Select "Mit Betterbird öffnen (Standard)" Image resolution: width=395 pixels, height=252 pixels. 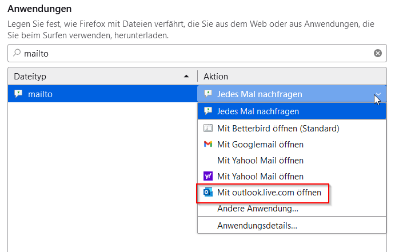click(x=278, y=128)
